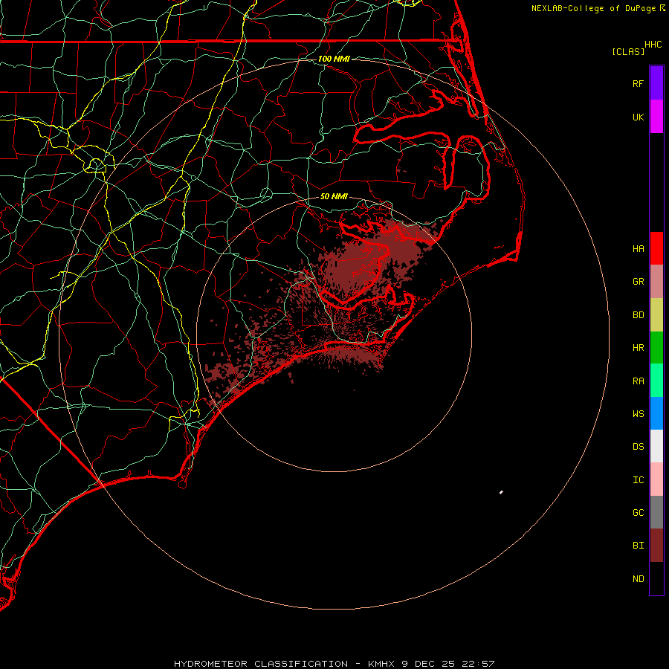
Task: Click the HR green legend swatch
Action: pyautogui.click(x=656, y=348)
